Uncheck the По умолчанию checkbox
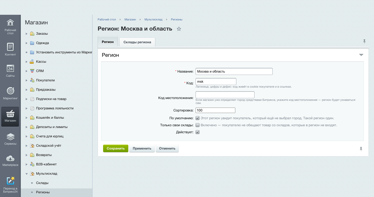Screen dimensions: 374x197 [x=197, y=118]
